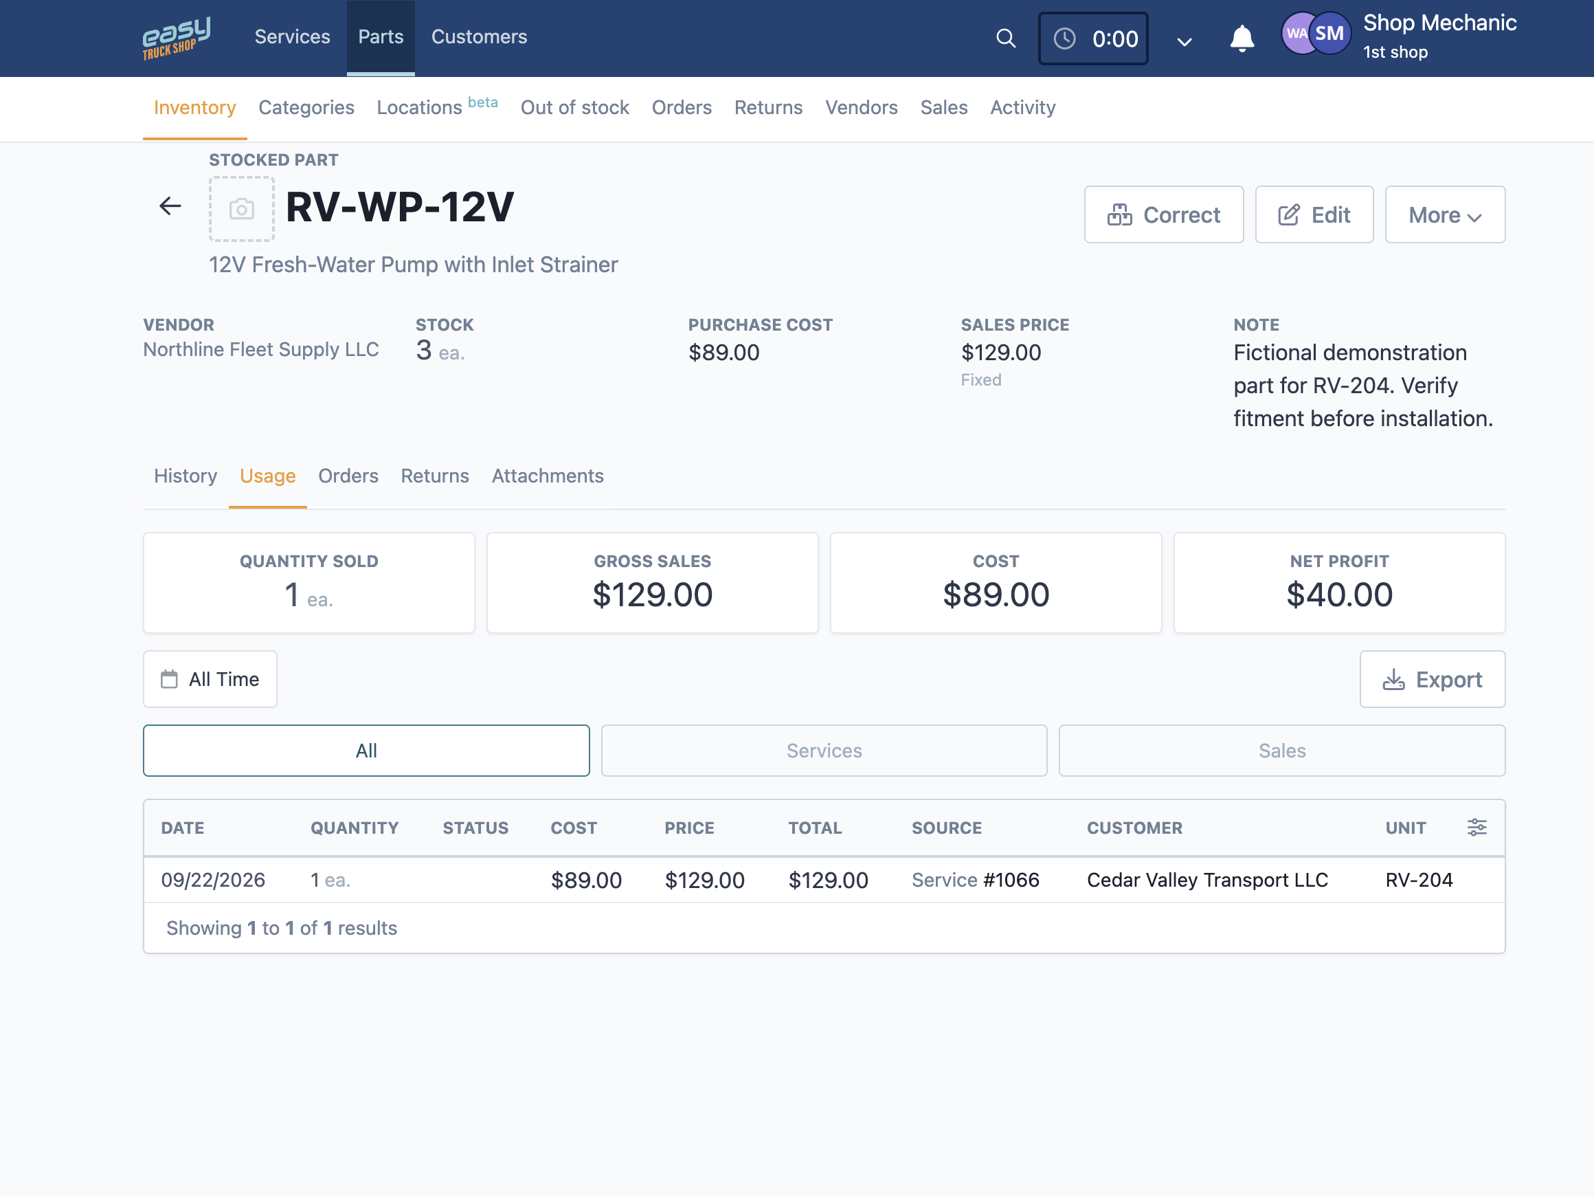
Task: Switch to the part History tab
Action: coord(186,476)
